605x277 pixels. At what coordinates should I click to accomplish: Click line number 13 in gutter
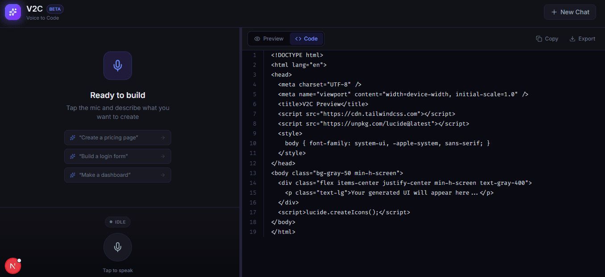pyautogui.click(x=253, y=173)
